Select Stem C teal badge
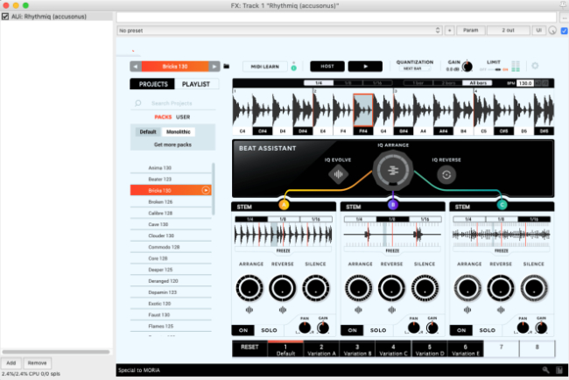569x380 pixels. (x=502, y=205)
